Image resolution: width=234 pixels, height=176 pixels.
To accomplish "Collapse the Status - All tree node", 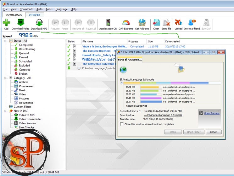I will point(5,41).
